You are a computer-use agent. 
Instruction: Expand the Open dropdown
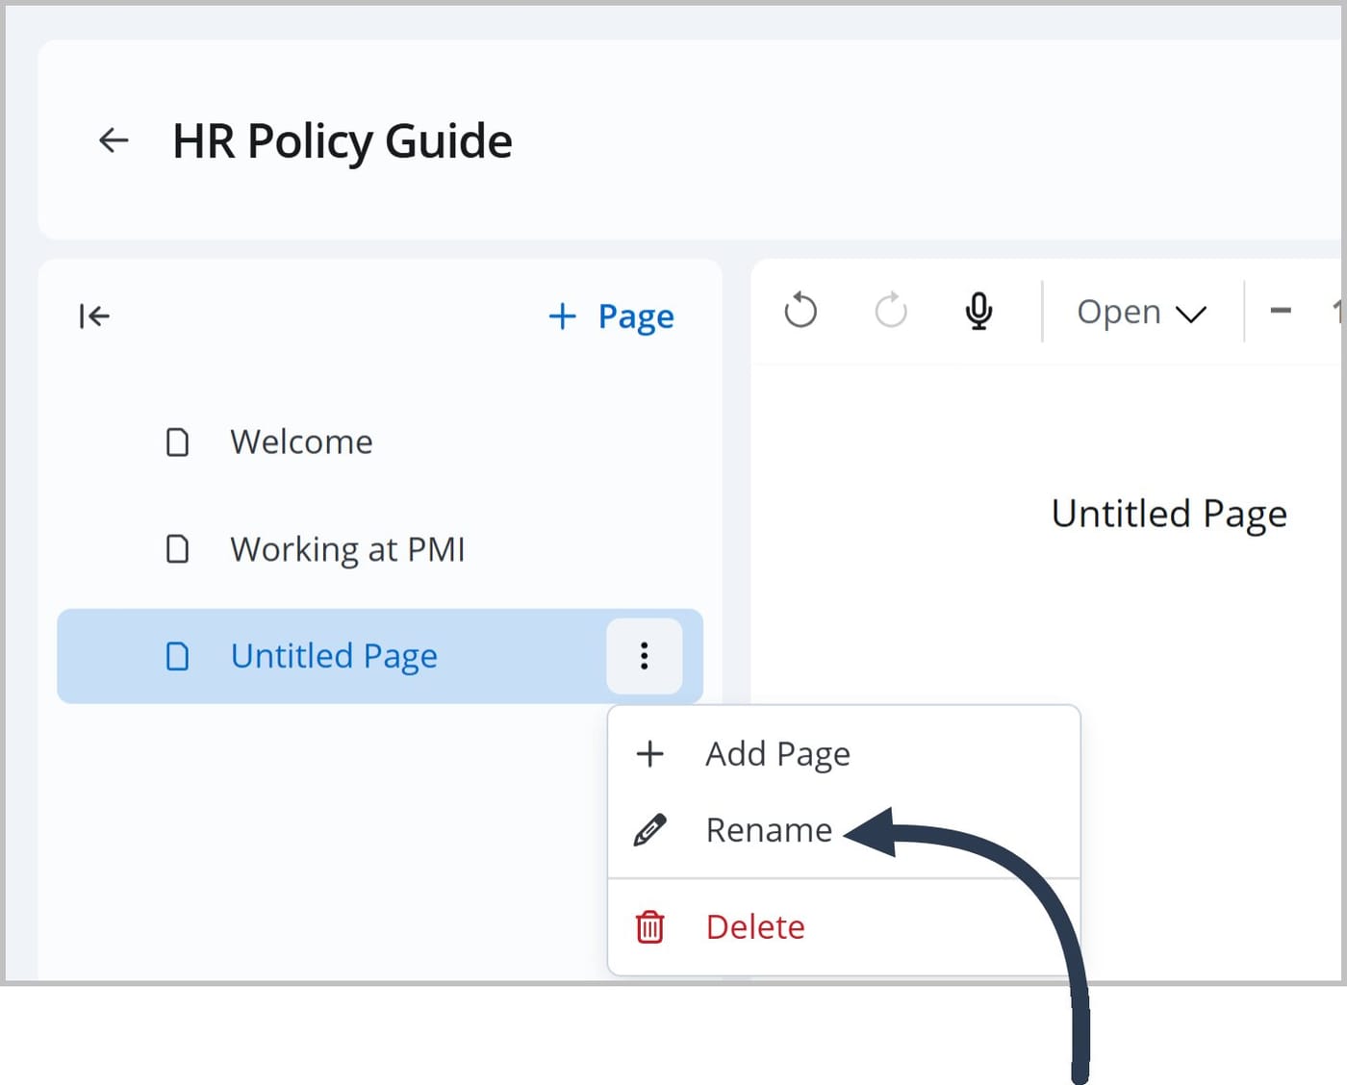pos(1141,312)
